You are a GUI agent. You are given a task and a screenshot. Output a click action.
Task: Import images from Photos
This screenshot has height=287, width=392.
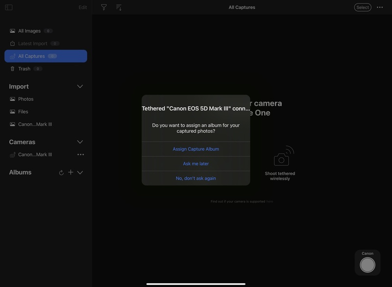(21, 98)
